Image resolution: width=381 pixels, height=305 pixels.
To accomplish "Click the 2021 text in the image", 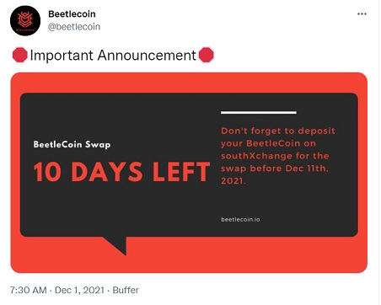I will tap(233, 180).
